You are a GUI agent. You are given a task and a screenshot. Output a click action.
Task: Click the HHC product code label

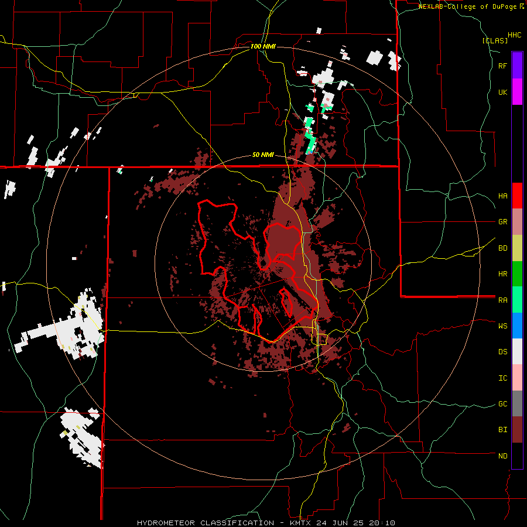pyautogui.click(x=515, y=35)
